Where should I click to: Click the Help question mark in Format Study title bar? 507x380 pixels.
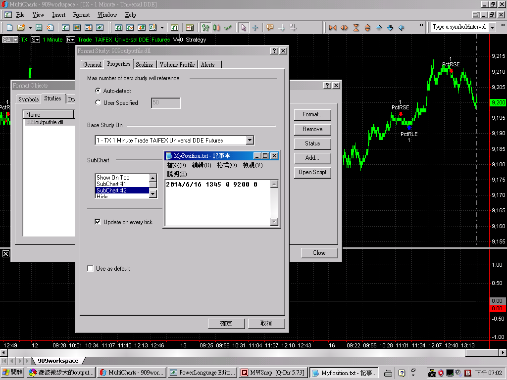[274, 51]
